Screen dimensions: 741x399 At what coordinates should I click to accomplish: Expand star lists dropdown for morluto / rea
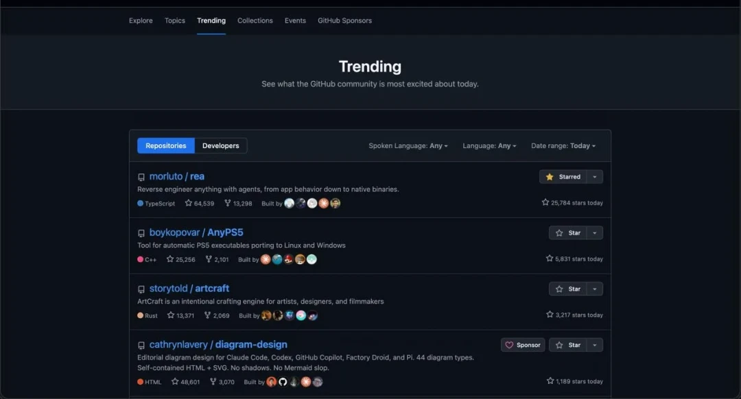[x=594, y=177]
